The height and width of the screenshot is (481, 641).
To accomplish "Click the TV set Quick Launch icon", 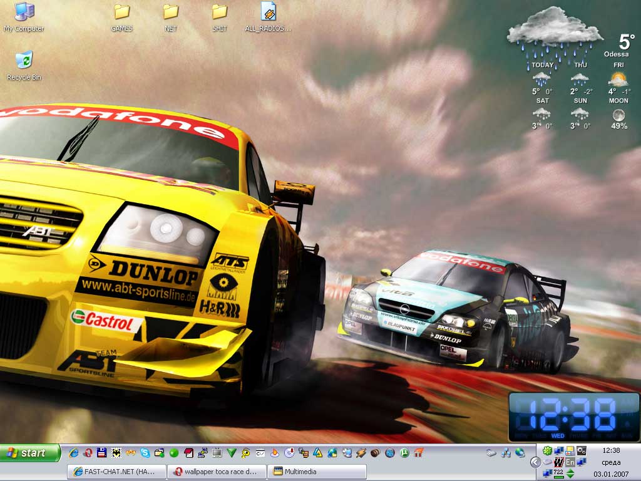I will point(217,453).
